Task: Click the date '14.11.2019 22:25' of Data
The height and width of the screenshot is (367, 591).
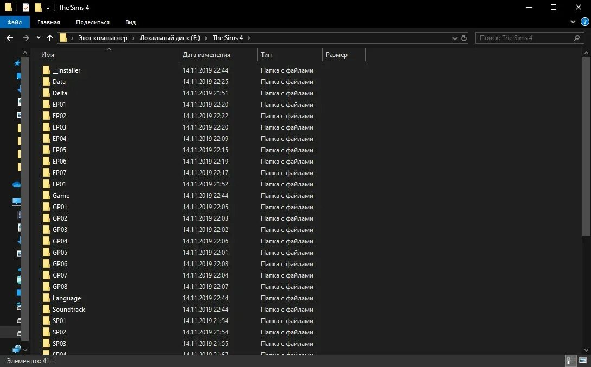Action: (205, 81)
